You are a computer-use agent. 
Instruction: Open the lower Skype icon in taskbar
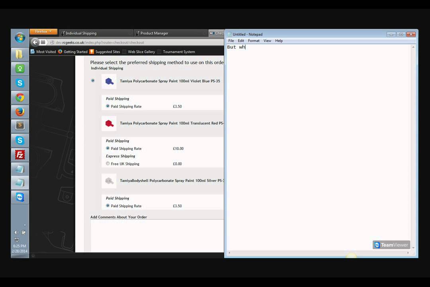20,140
